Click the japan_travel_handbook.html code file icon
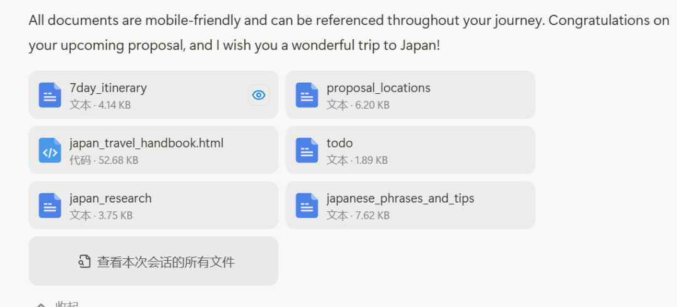The height and width of the screenshot is (307, 677). coord(50,150)
